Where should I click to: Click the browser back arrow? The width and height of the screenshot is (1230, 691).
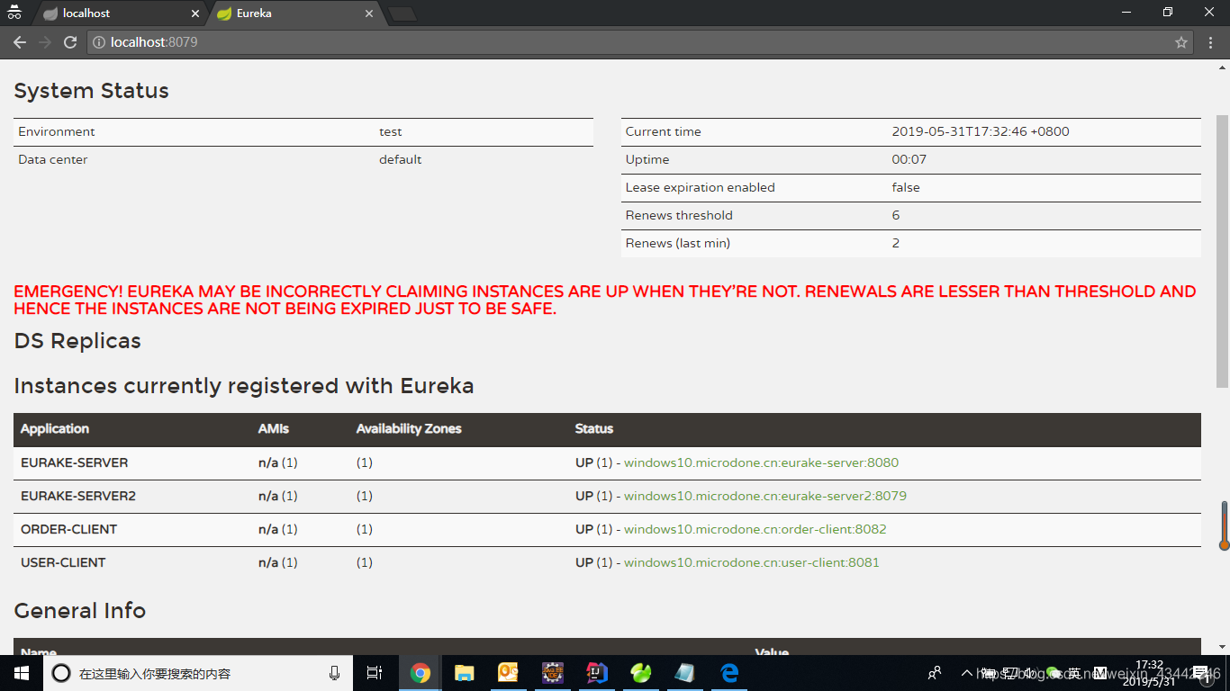[x=20, y=42]
